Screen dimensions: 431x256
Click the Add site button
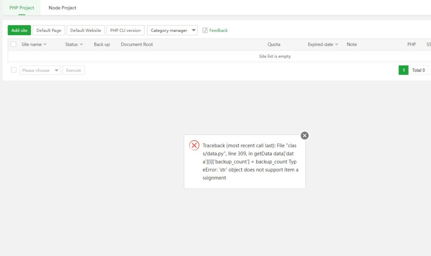point(19,30)
